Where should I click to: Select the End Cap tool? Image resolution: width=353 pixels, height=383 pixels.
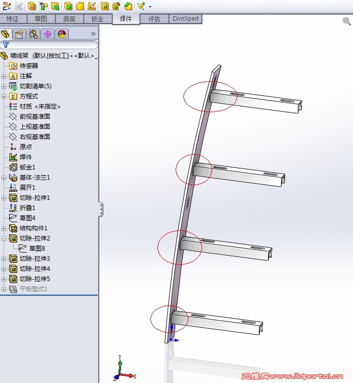(x=68, y=6)
